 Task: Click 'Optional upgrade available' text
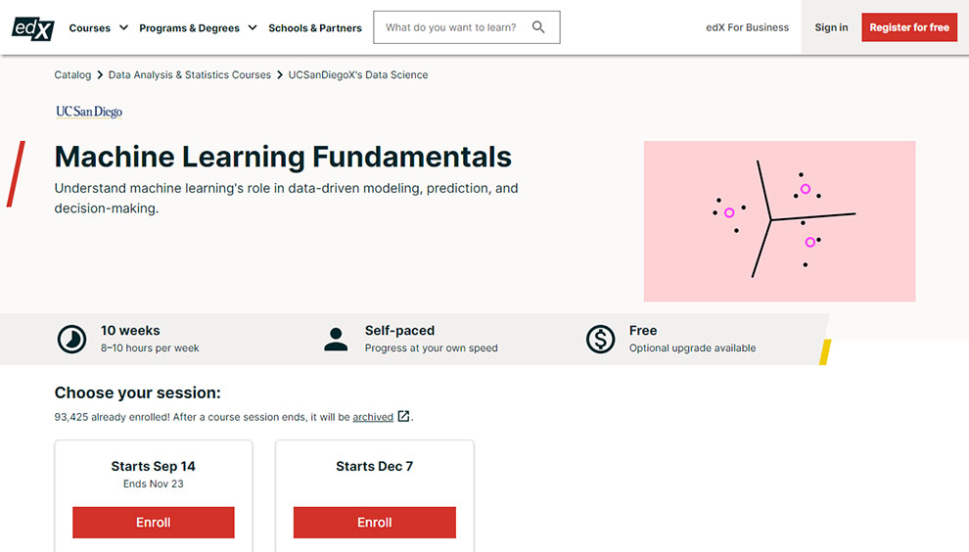[692, 348]
